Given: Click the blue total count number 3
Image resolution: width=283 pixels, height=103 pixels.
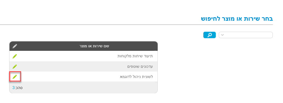Looking at the screenshot, I should point(13,88).
